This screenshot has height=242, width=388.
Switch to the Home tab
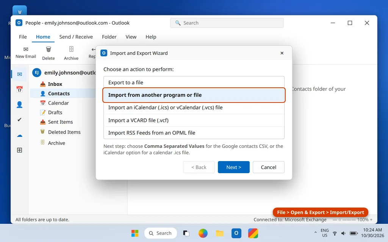click(x=43, y=37)
